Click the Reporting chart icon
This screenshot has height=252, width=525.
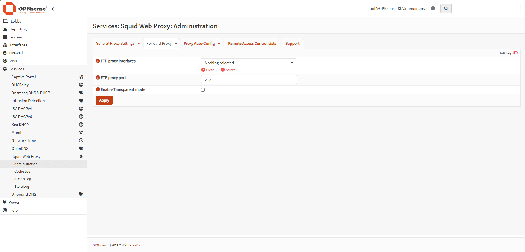[5, 29]
